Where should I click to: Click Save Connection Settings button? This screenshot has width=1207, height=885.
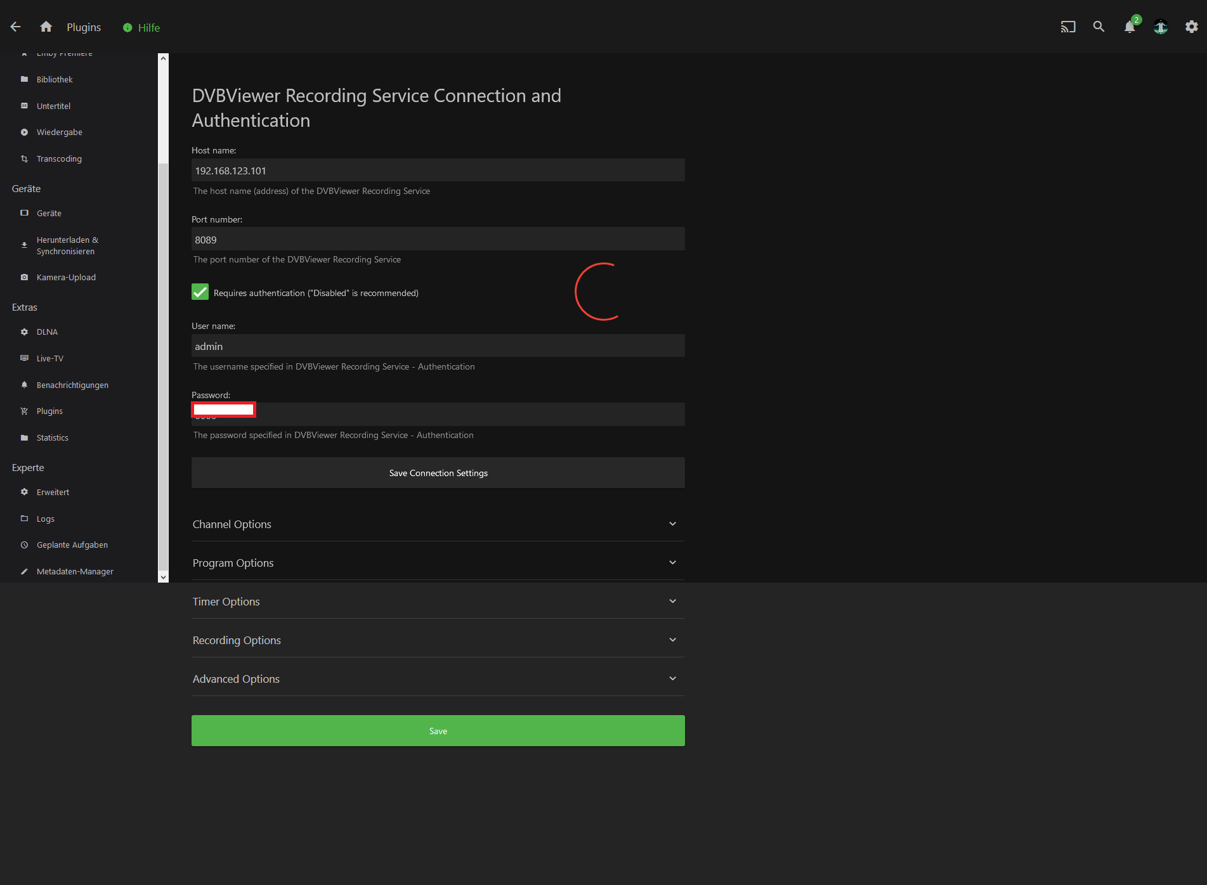coord(438,473)
